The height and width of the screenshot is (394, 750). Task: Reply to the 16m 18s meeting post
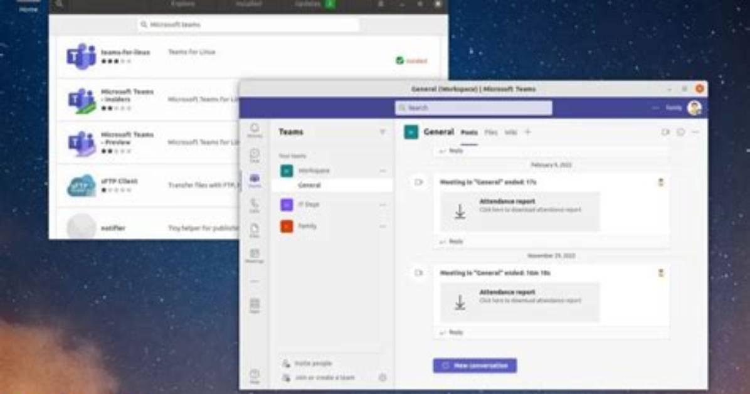[x=451, y=333]
